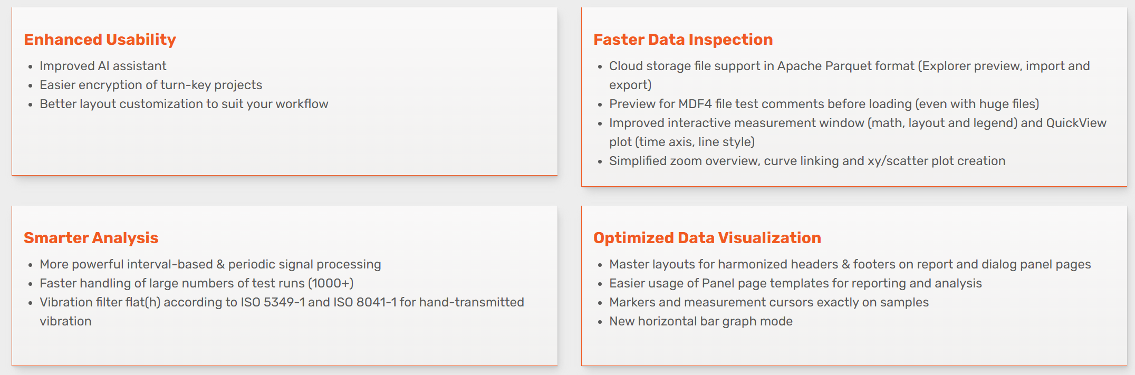Click the Optimized Data Visualization heading
Viewport: 1135px width, 375px height.
pos(707,238)
